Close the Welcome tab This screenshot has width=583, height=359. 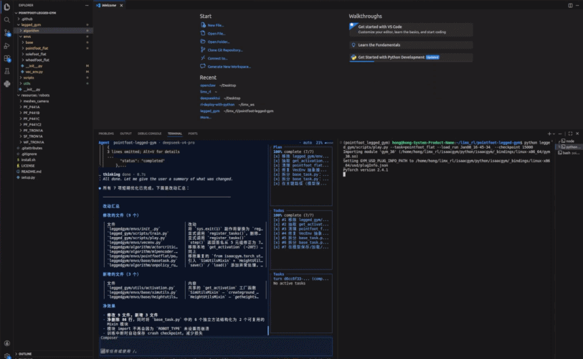point(121,5)
